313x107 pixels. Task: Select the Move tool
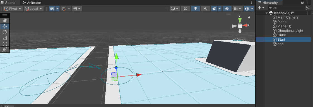pos(5,26)
